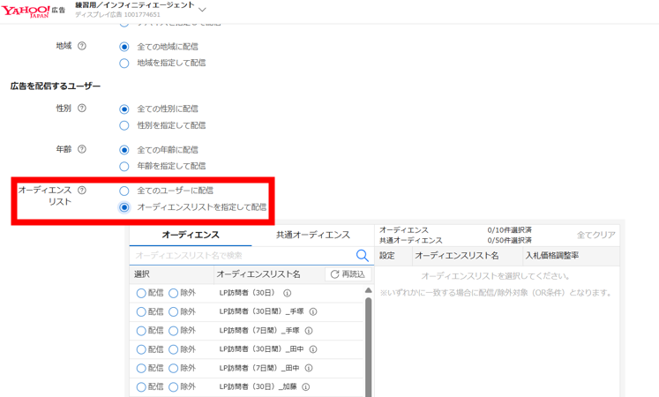This screenshot has width=659, height=397.
Task: Show info for LP訪問者（30日）_加藤 list
Action: pyautogui.click(x=306, y=387)
